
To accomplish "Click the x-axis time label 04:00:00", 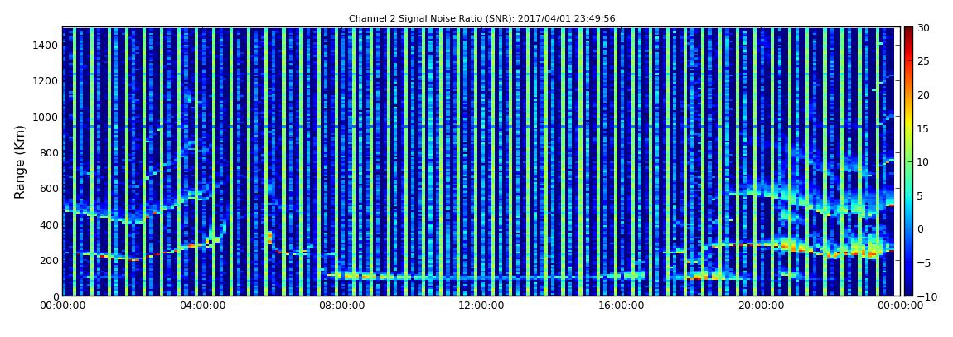I will click(x=201, y=306).
